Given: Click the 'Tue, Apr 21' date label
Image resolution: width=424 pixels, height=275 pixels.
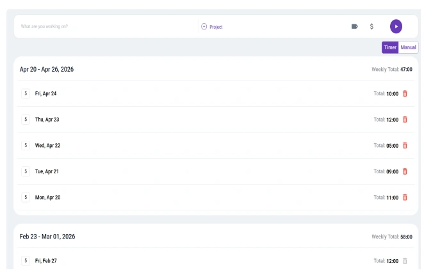Looking at the screenshot, I should [x=47, y=171].
